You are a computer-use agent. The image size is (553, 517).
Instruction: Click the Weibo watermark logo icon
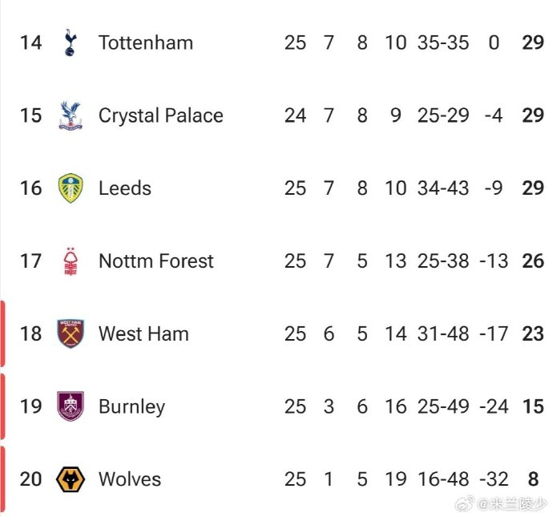465,504
